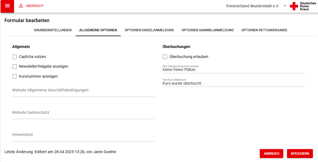Cancel editing with the Abbruch button
This screenshot has height=162, width=318.
point(271,153)
